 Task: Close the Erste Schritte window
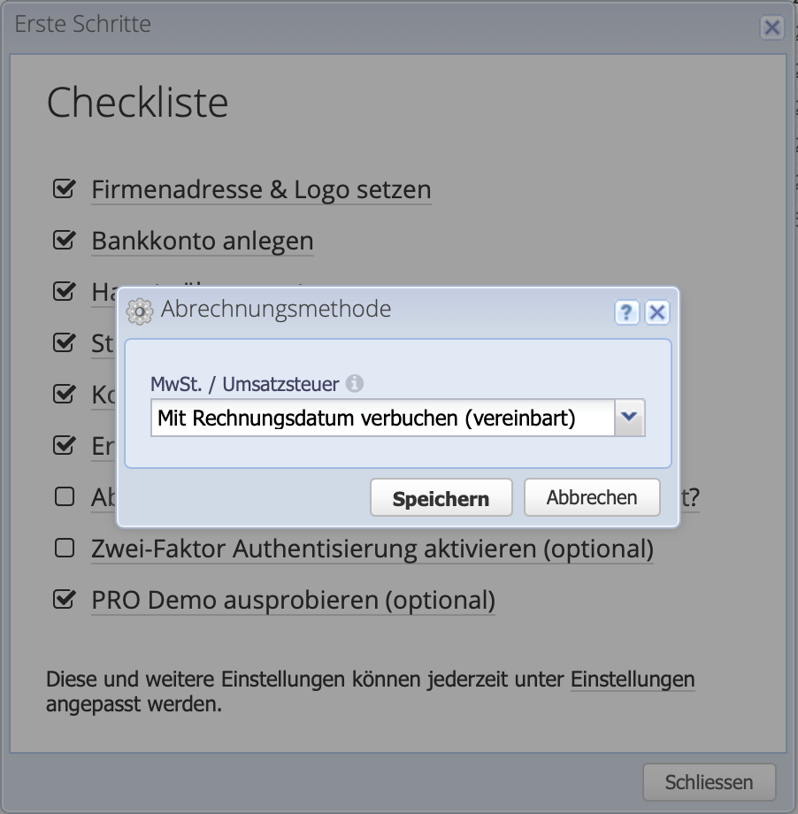tap(771, 27)
